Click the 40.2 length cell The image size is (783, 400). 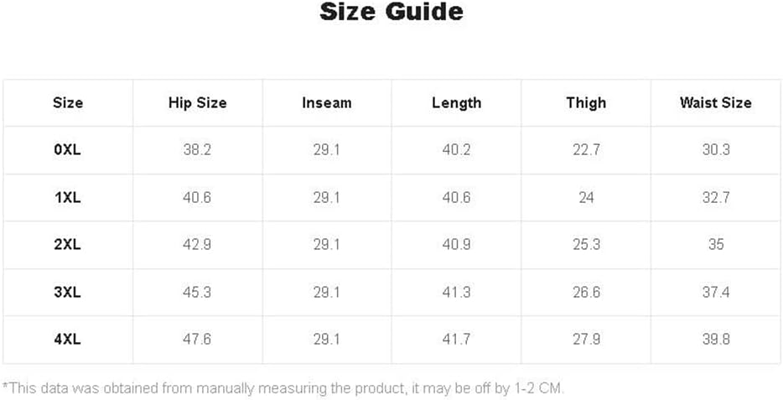click(456, 150)
